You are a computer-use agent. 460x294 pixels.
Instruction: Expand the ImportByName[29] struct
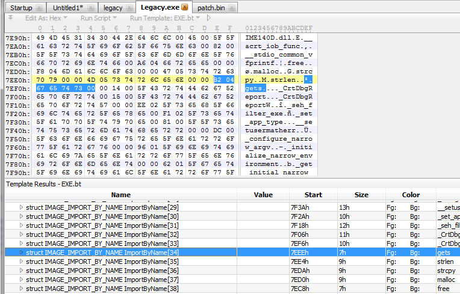[x=22, y=207]
